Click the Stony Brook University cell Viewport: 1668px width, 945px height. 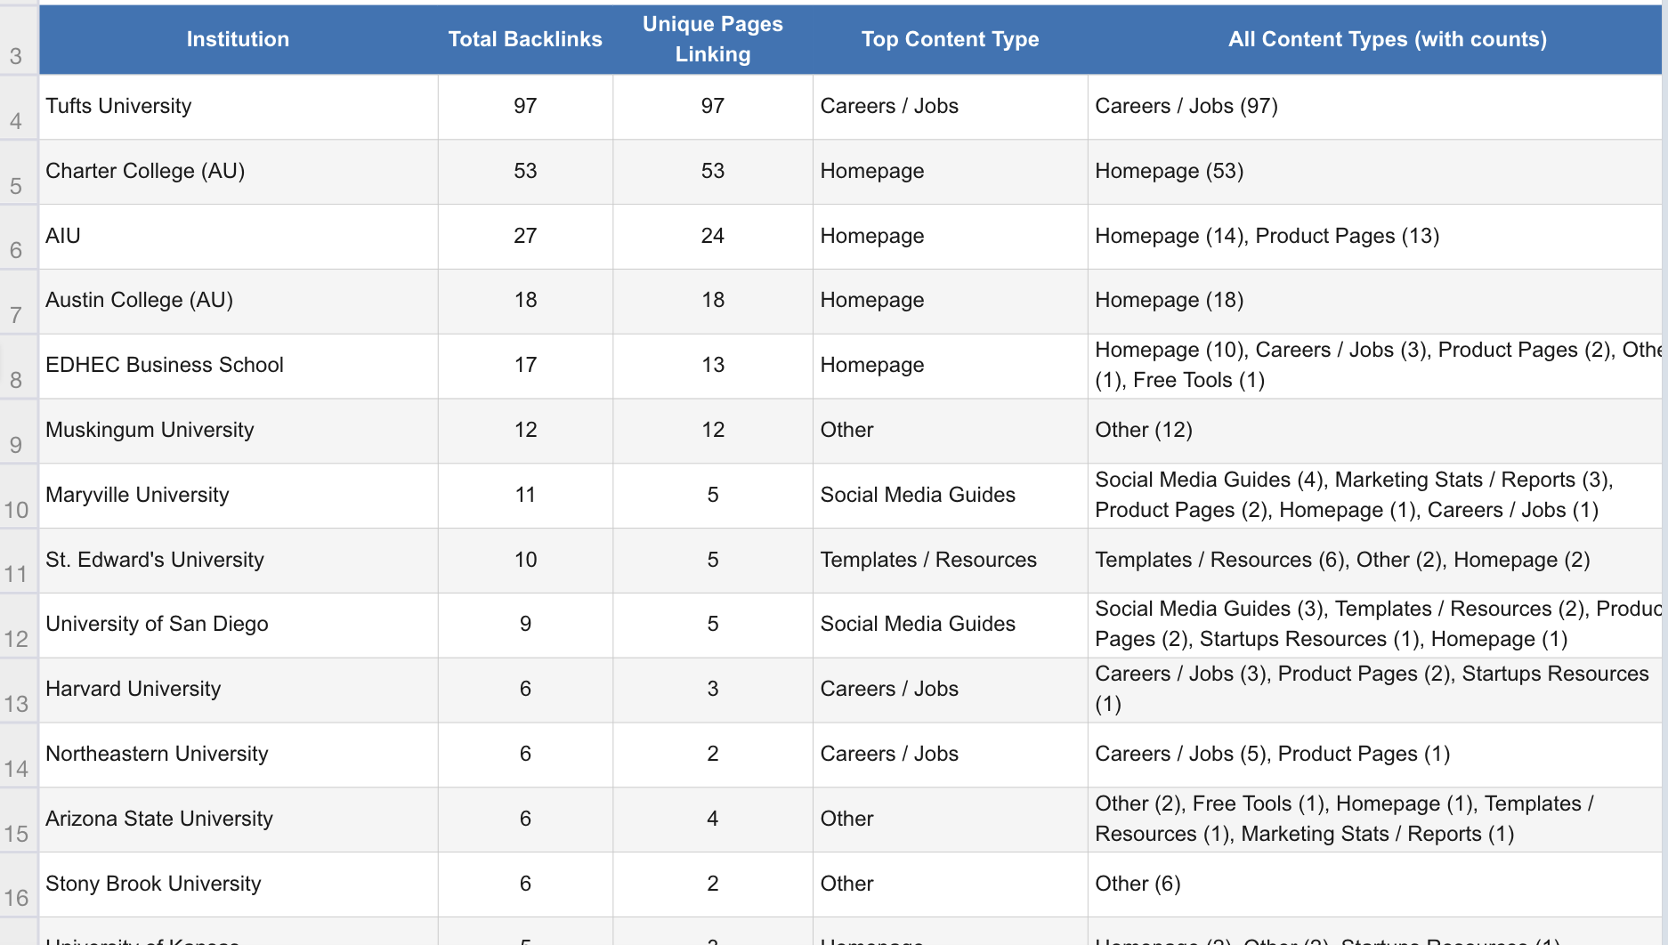238,884
